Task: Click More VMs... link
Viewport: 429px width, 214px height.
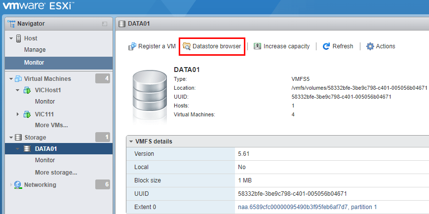Action: click(51, 125)
